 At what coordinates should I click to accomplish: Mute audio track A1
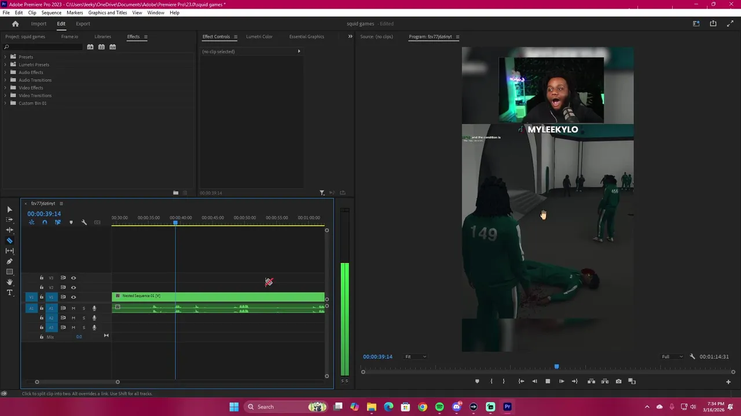(74, 308)
